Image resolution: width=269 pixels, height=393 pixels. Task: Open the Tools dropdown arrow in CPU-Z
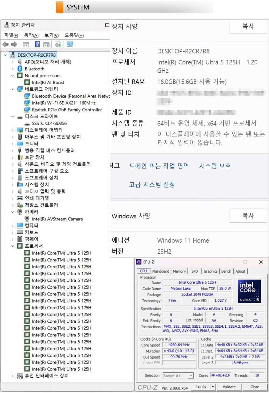click(x=213, y=387)
